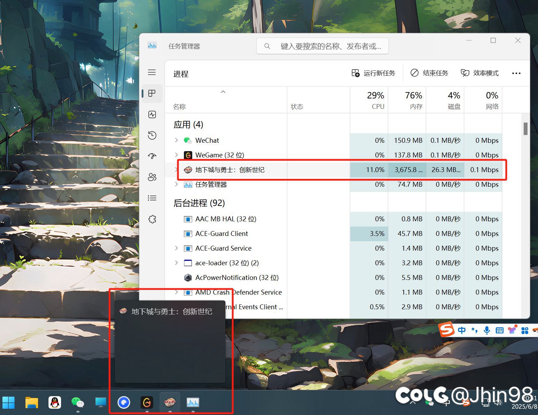Open the monitor icon app on taskbar
The image size is (538, 415).
click(x=101, y=402)
